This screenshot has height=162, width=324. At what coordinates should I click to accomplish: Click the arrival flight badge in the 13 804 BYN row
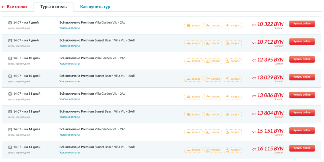pos(233,114)
